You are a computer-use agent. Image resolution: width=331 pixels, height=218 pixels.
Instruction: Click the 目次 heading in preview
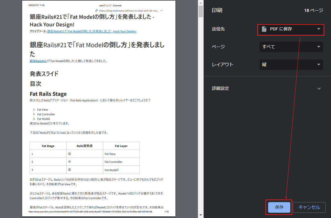35,84
